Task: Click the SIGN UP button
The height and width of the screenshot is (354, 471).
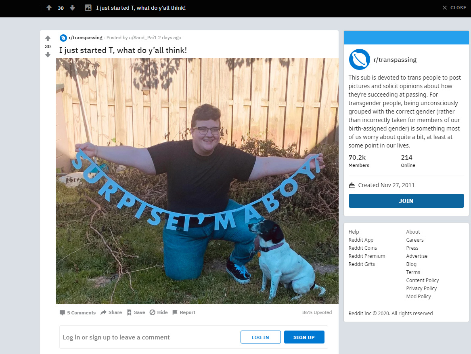Action: coord(304,337)
